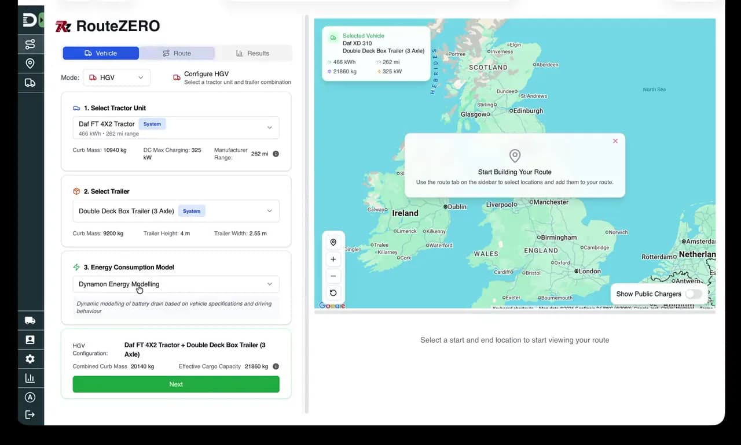The width and height of the screenshot is (741, 445).
Task: Open the route planner sidebar icon
Action: (x=30, y=44)
